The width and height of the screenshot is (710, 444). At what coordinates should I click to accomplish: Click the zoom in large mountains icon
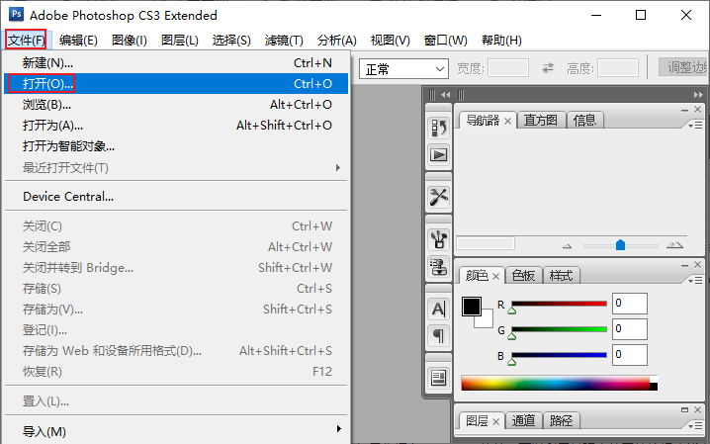[x=674, y=245]
